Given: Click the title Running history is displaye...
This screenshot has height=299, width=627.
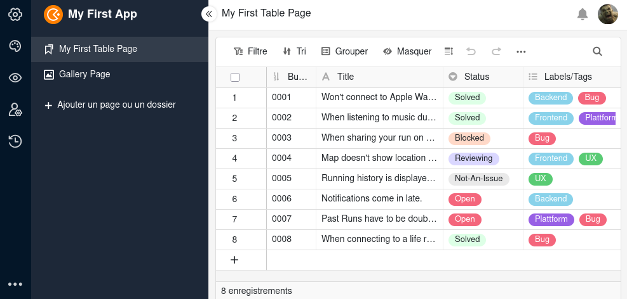Looking at the screenshot, I should point(379,178).
